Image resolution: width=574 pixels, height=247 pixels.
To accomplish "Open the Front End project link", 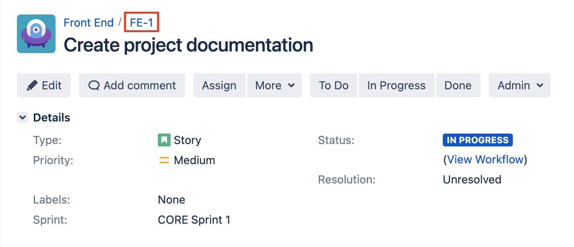I will 89,23.
